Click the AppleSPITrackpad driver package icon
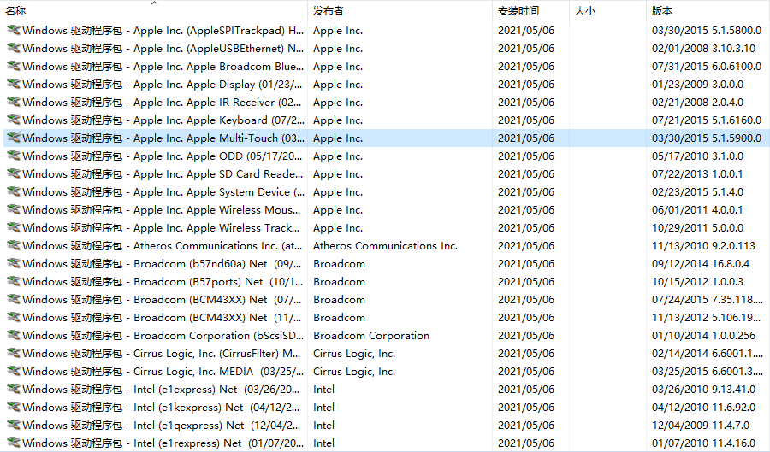The width and height of the screenshot is (770, 452). [x=14, y=30]
